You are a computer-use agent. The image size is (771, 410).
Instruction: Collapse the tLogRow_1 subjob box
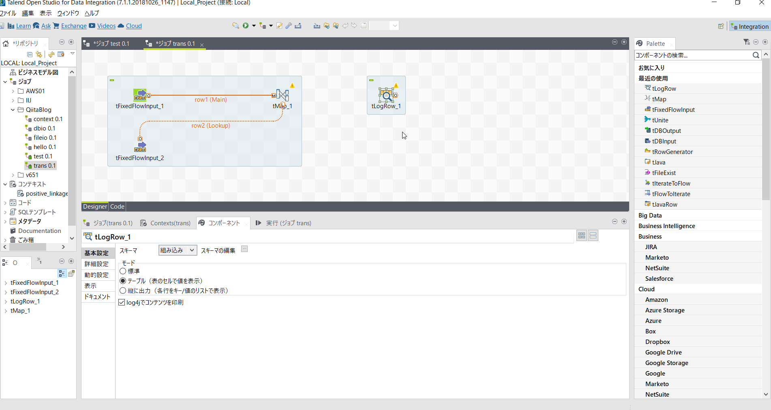click(371, 80)
